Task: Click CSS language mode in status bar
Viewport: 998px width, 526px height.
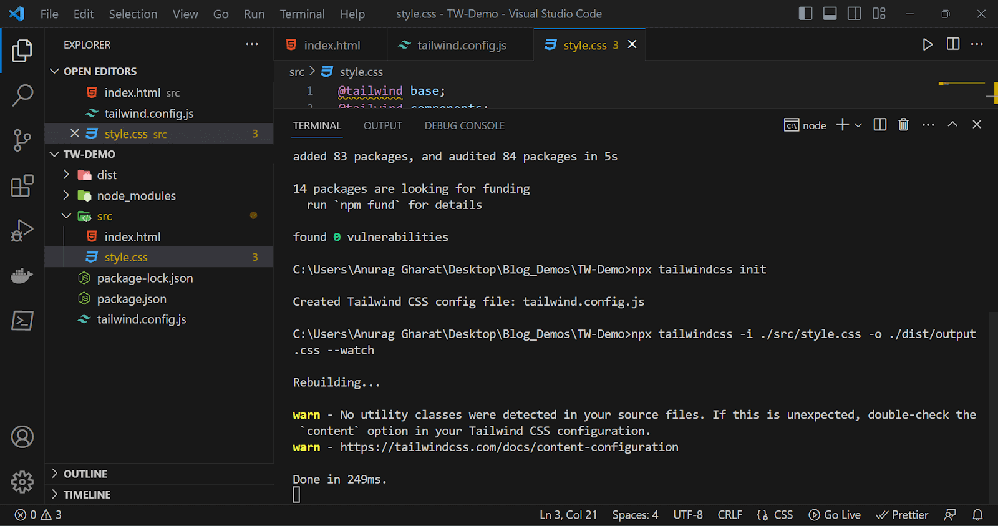Action: [775, 515]
